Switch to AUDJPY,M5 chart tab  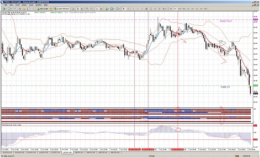click(x=44, y=152)
